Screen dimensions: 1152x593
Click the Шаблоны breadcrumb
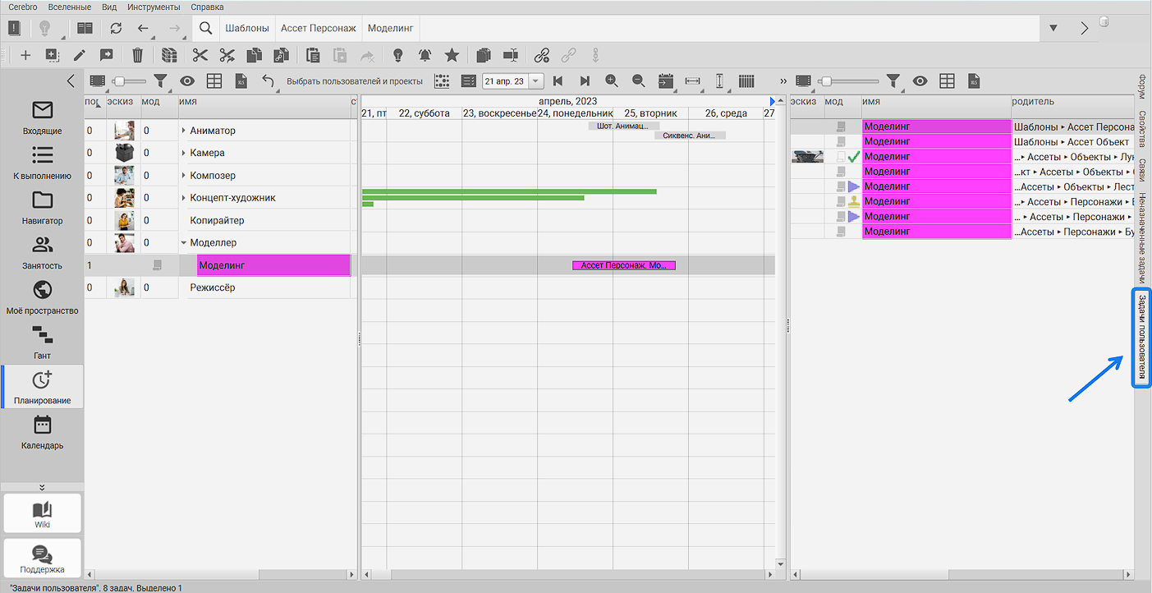pyautogui.click(x=247, y=28)
